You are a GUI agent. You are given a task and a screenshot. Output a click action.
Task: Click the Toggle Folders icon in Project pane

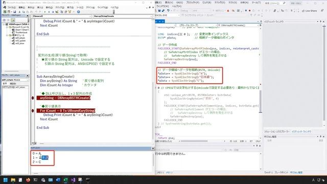(x=13, y=20)
